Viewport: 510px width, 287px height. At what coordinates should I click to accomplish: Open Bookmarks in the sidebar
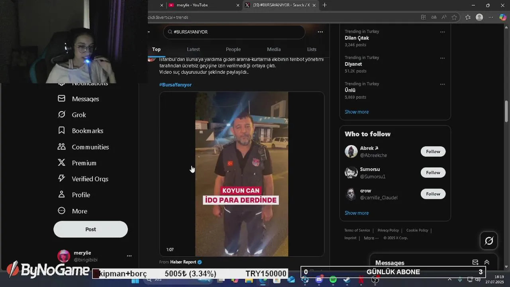pyautogui.click(x=80, y=131)
